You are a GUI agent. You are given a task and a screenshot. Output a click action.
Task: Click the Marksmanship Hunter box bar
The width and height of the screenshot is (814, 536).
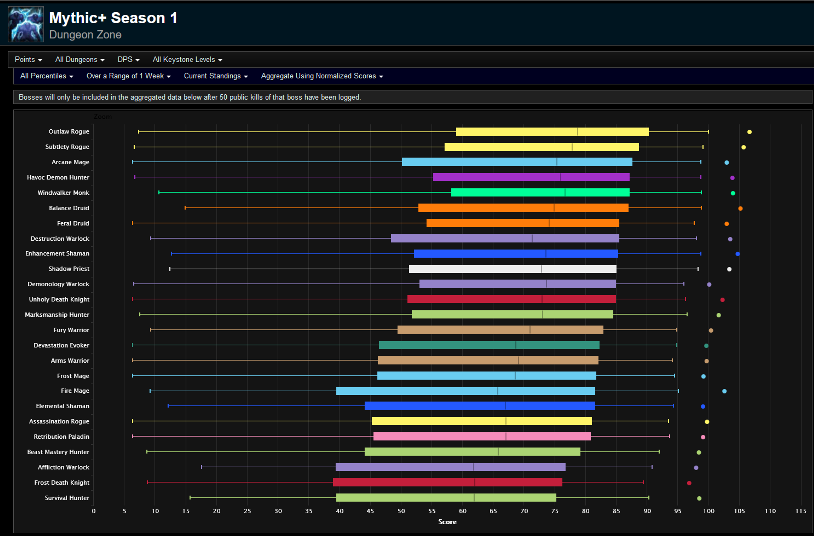click(x=512, y=314)
